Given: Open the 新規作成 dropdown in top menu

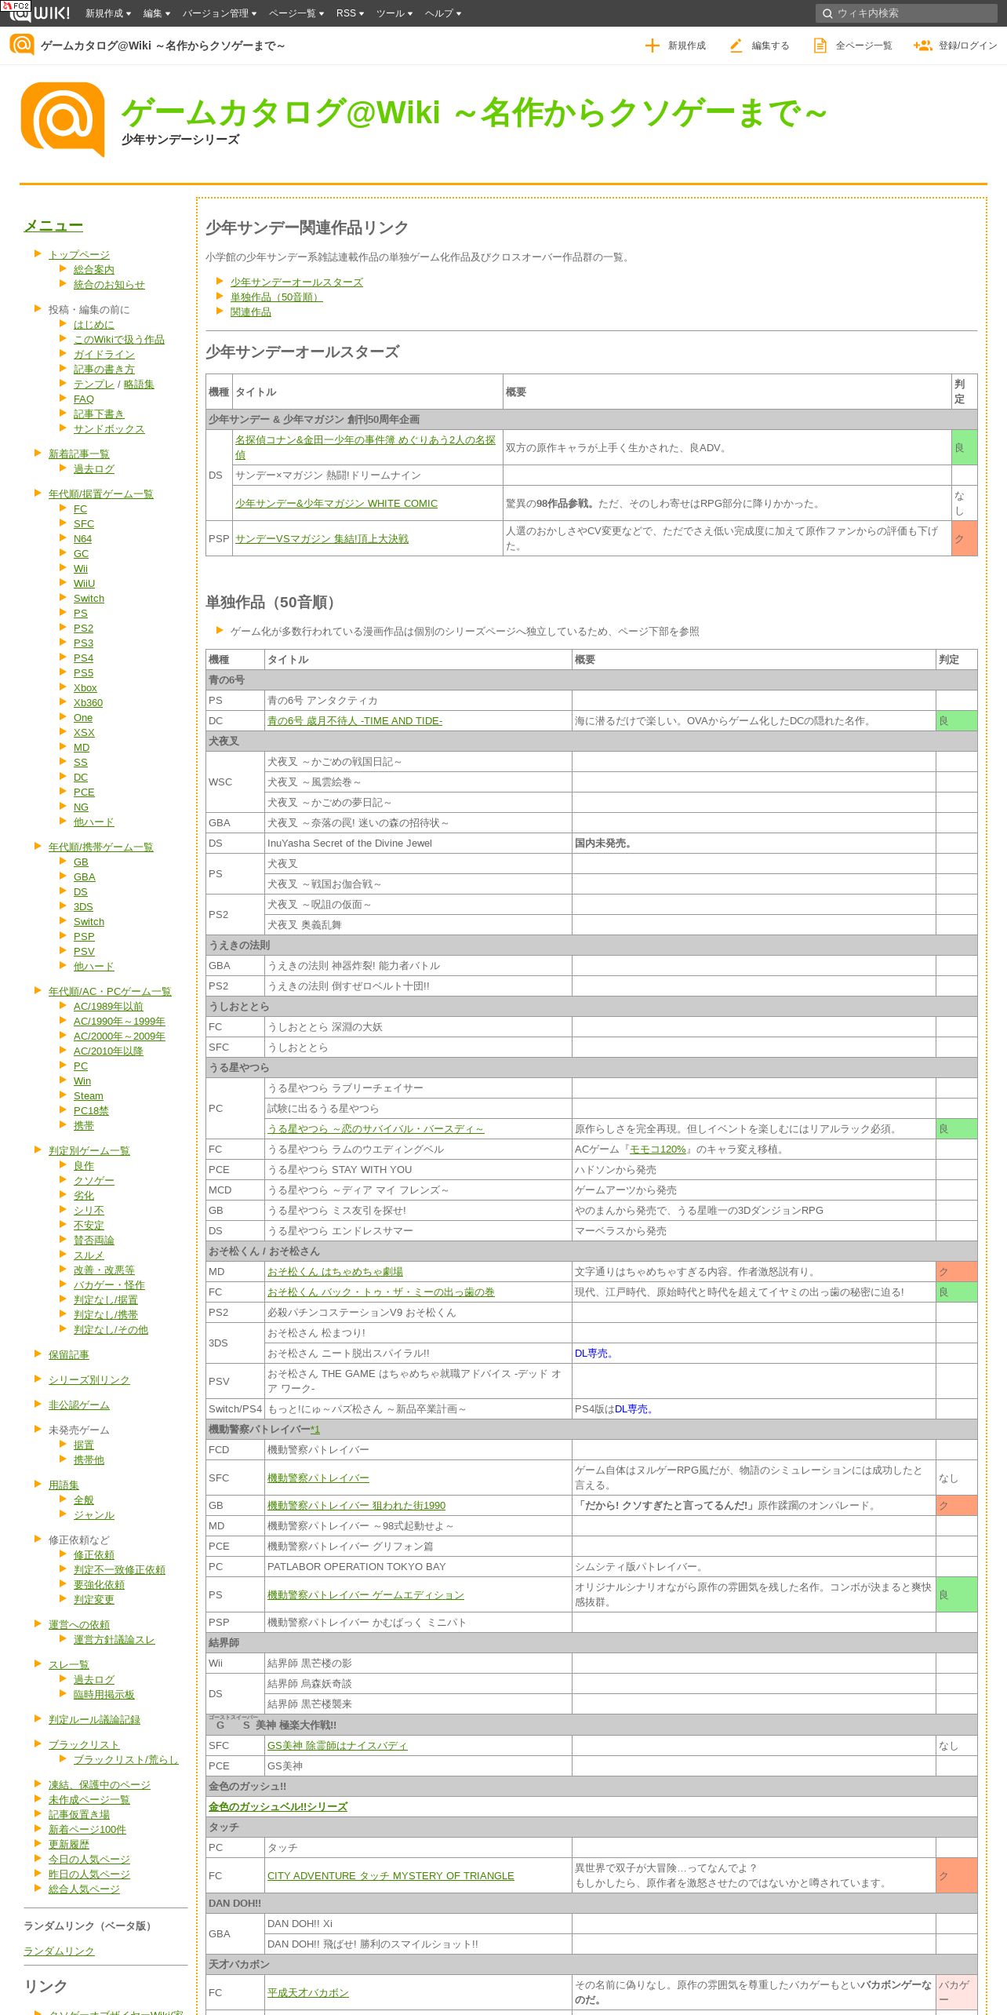Looking at the screenshot, I should point(107,13).
